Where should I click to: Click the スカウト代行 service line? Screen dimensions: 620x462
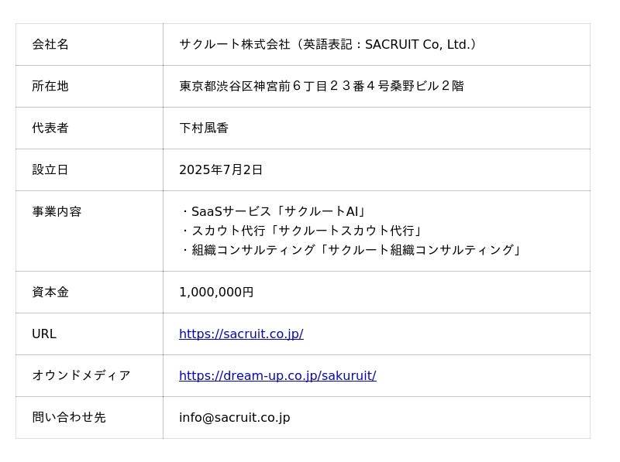coord(302,231)
